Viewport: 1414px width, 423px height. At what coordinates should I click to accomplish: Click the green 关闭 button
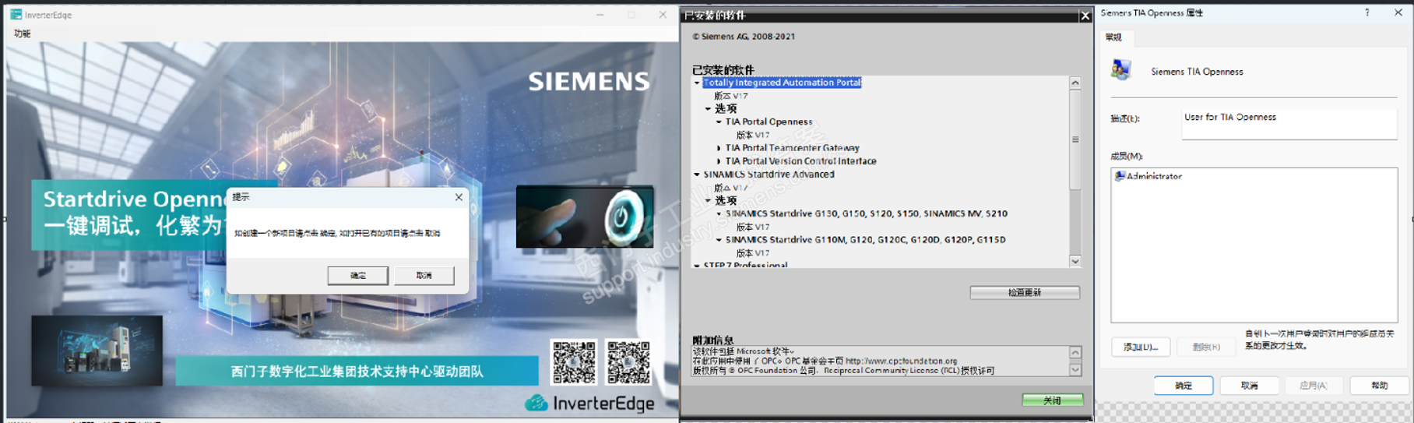tap(1053, 400)
